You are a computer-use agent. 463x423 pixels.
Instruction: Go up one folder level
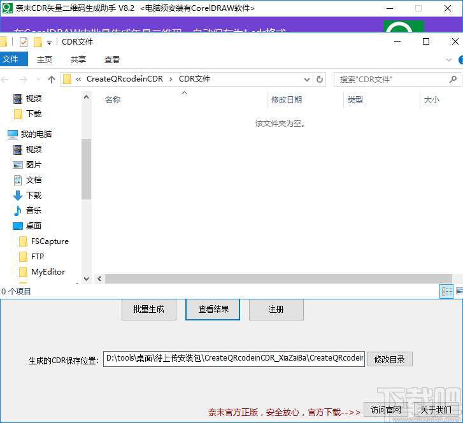(x=52, y=80)
